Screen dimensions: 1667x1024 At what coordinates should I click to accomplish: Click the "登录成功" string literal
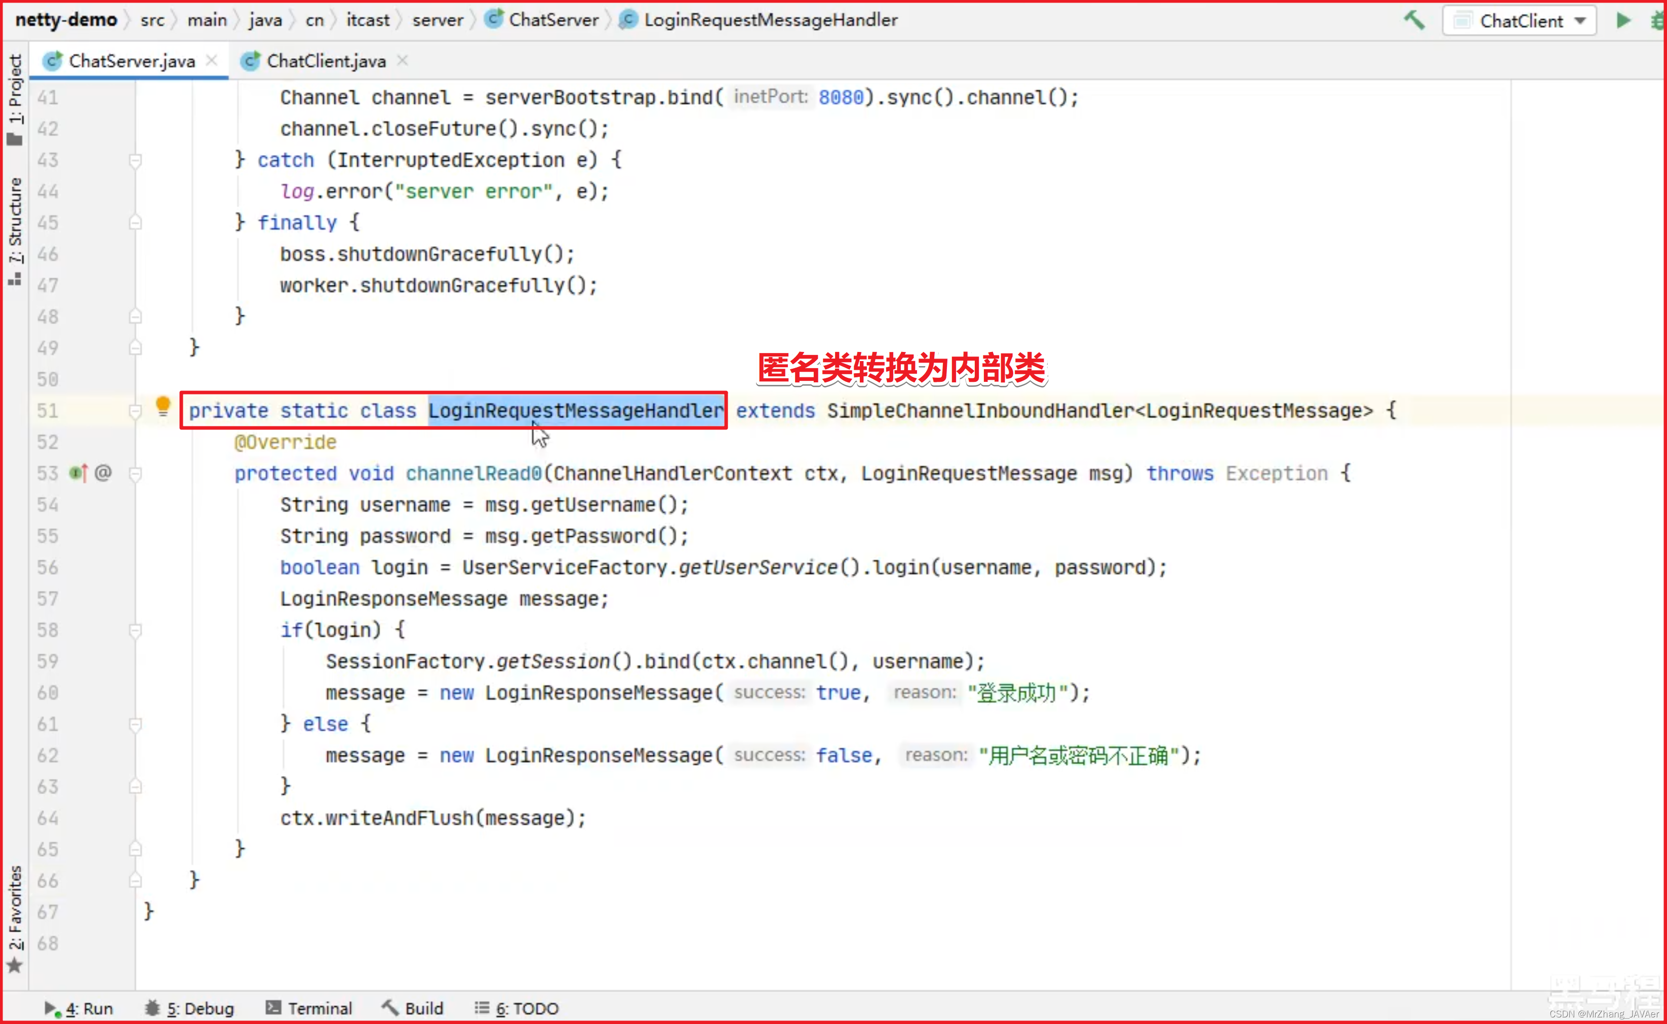pyautogui.click(x=1018, y=693)
